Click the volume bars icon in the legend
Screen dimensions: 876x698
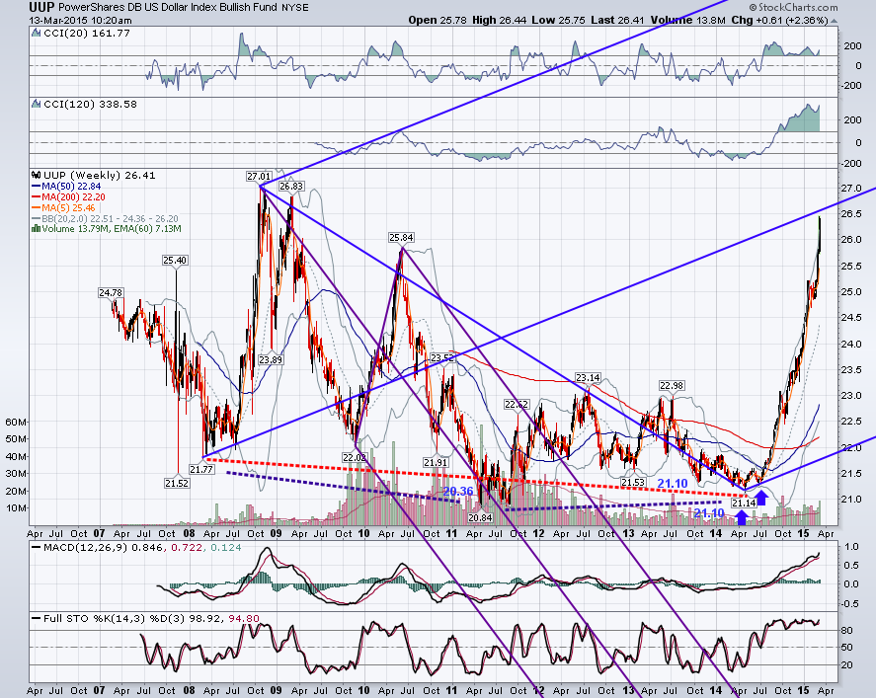pos(36,228)
